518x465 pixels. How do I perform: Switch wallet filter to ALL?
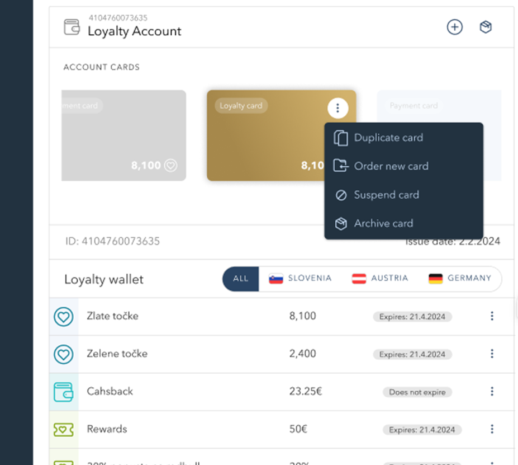240,279
